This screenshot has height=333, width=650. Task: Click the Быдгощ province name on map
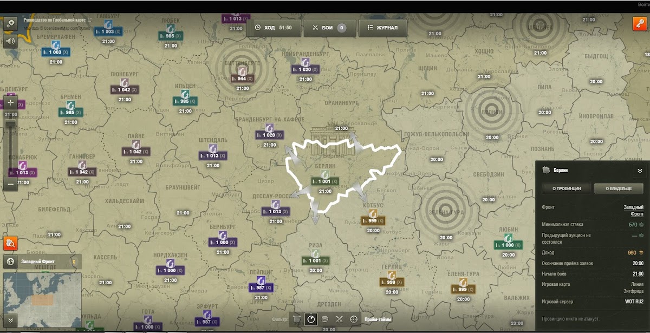pos(596,56)
